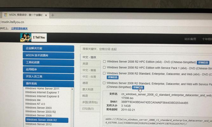The image size is (212, 127).
Task: Select the highlighted Windows Server 2008 R2
Action: [47, 120]
